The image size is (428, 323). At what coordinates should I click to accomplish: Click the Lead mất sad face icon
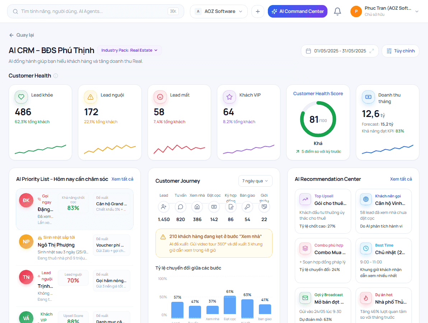pyautogui.click(x=160, y=97)
